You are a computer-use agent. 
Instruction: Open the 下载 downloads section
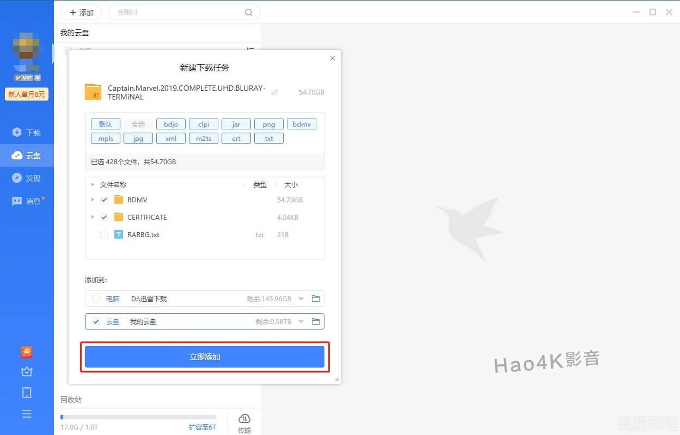[x=26, y=132]
